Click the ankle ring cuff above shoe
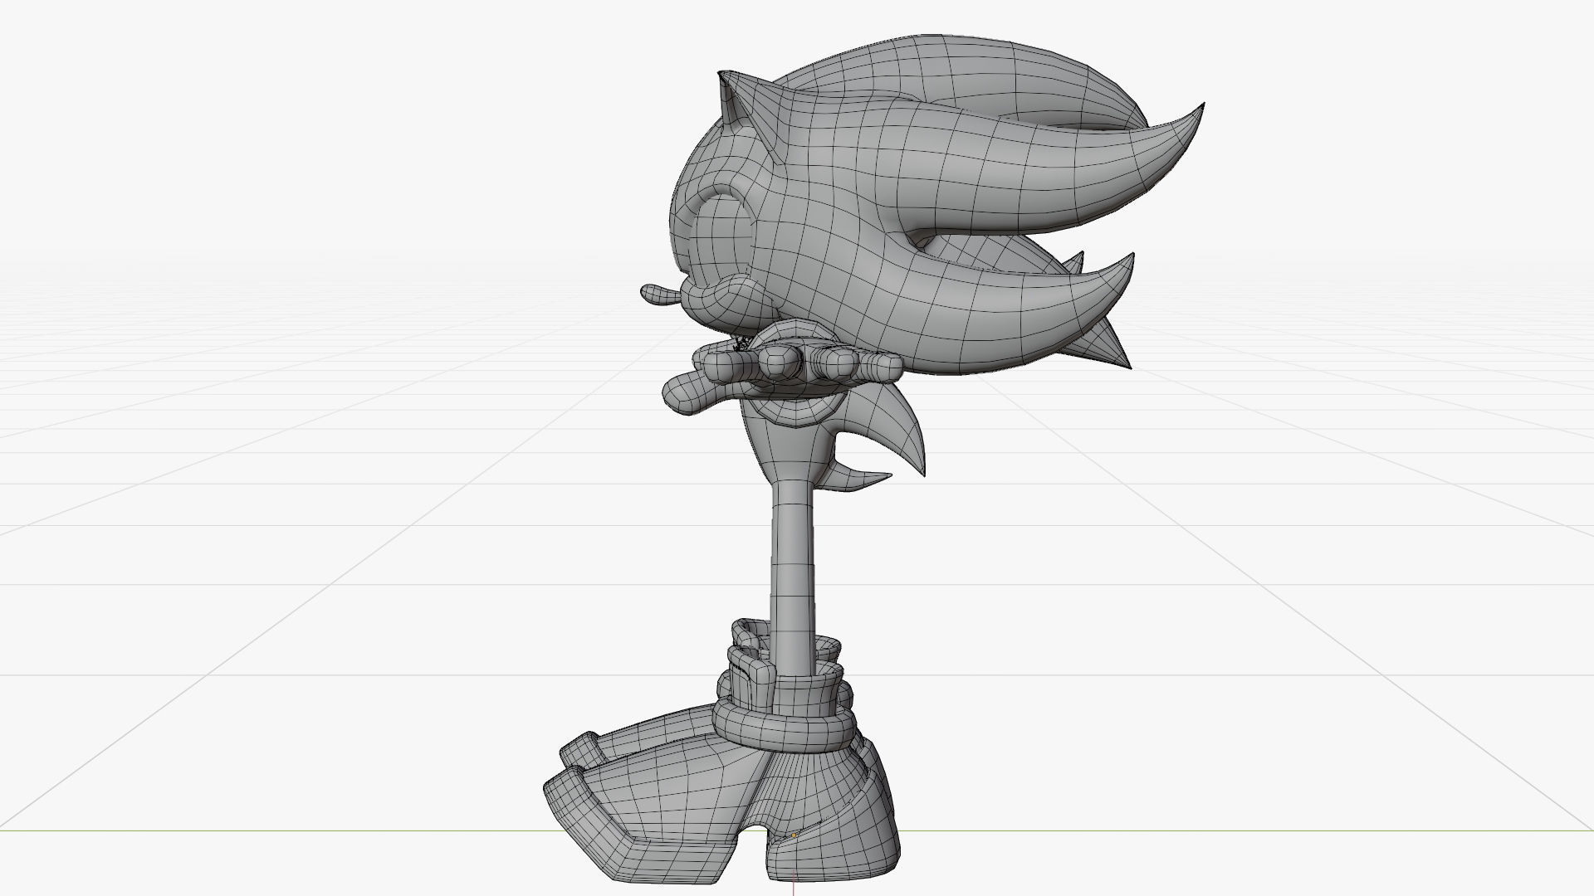The image size is (1594, 896). [x=785, y=727]
